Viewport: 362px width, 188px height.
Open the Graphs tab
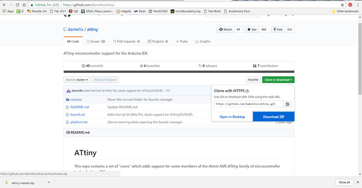tap(203, 41)
